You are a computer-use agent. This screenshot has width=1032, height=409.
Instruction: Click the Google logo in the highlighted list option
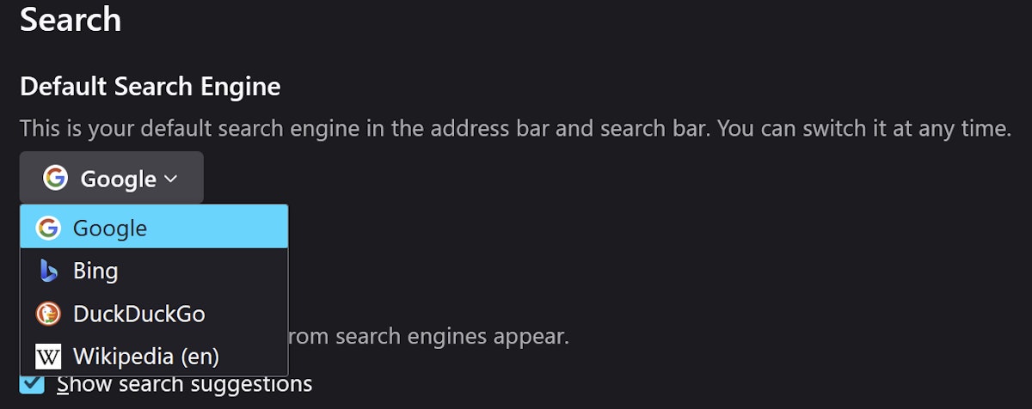(x=48, y=228)
